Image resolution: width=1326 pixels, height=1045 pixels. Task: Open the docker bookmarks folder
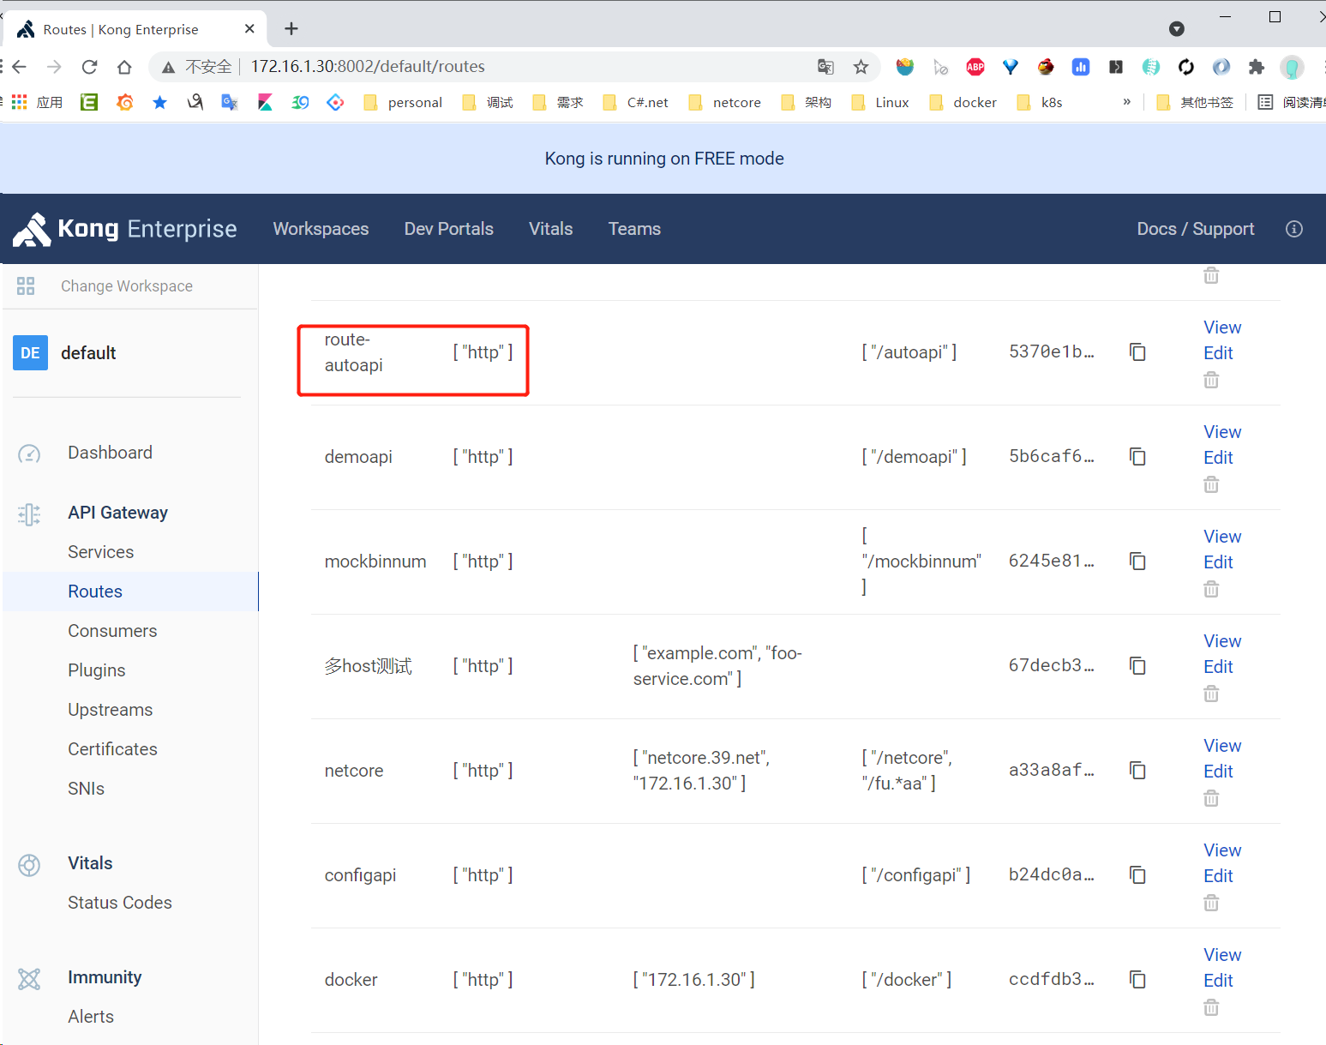point(964,103)
